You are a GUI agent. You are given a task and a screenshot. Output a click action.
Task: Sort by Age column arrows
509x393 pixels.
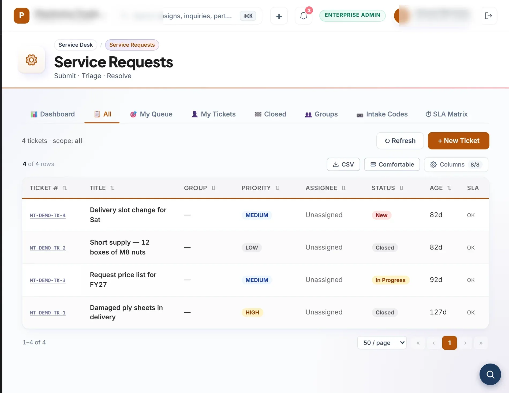[449, 188]
